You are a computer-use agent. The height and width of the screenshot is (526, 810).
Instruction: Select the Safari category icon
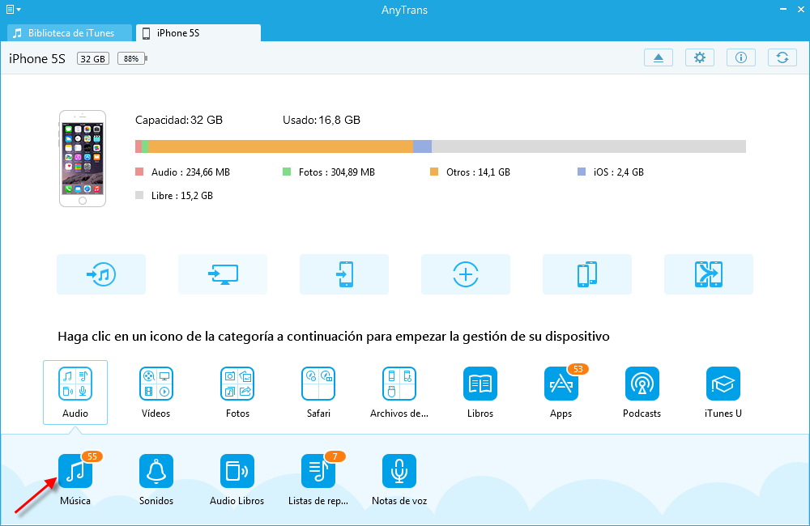pos(318,384)
